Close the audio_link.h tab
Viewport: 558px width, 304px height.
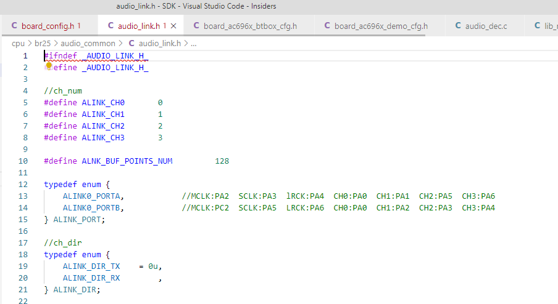point(173,26)
